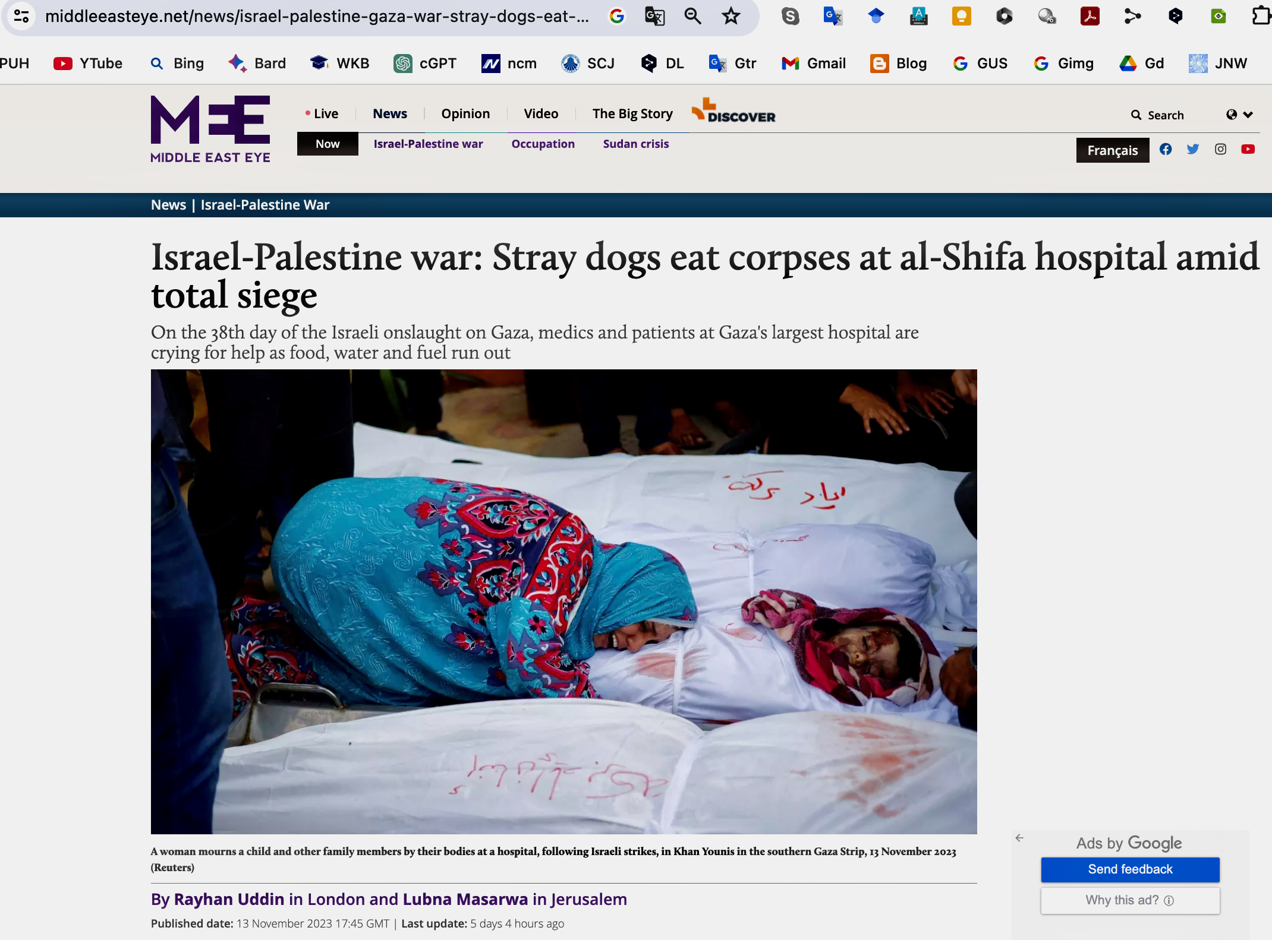Open the YTube bookmark
Viewport: 1272px width, 940px height.
tap(88, 64)
